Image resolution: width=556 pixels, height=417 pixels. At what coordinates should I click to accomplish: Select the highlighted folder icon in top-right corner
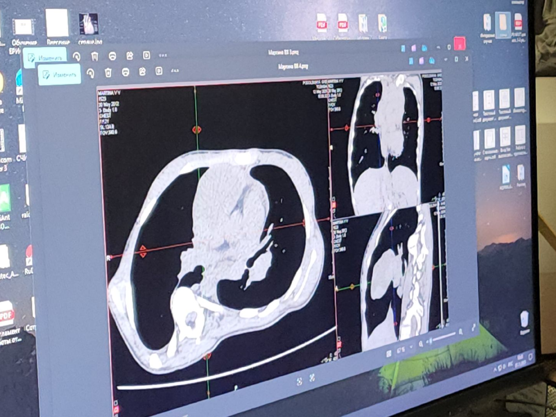coord(503,25)
